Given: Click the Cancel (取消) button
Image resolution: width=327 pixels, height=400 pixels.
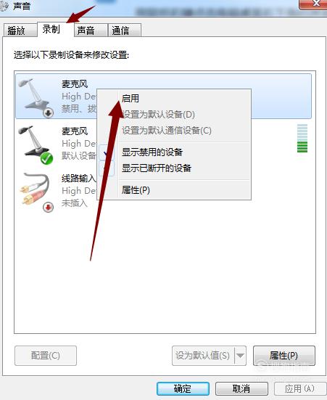Looking at the screenshot, I should pos(241,388).
